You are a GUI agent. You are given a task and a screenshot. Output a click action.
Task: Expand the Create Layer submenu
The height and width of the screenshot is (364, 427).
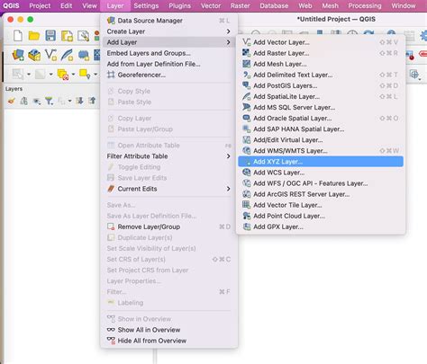click(x=168, y=31)
